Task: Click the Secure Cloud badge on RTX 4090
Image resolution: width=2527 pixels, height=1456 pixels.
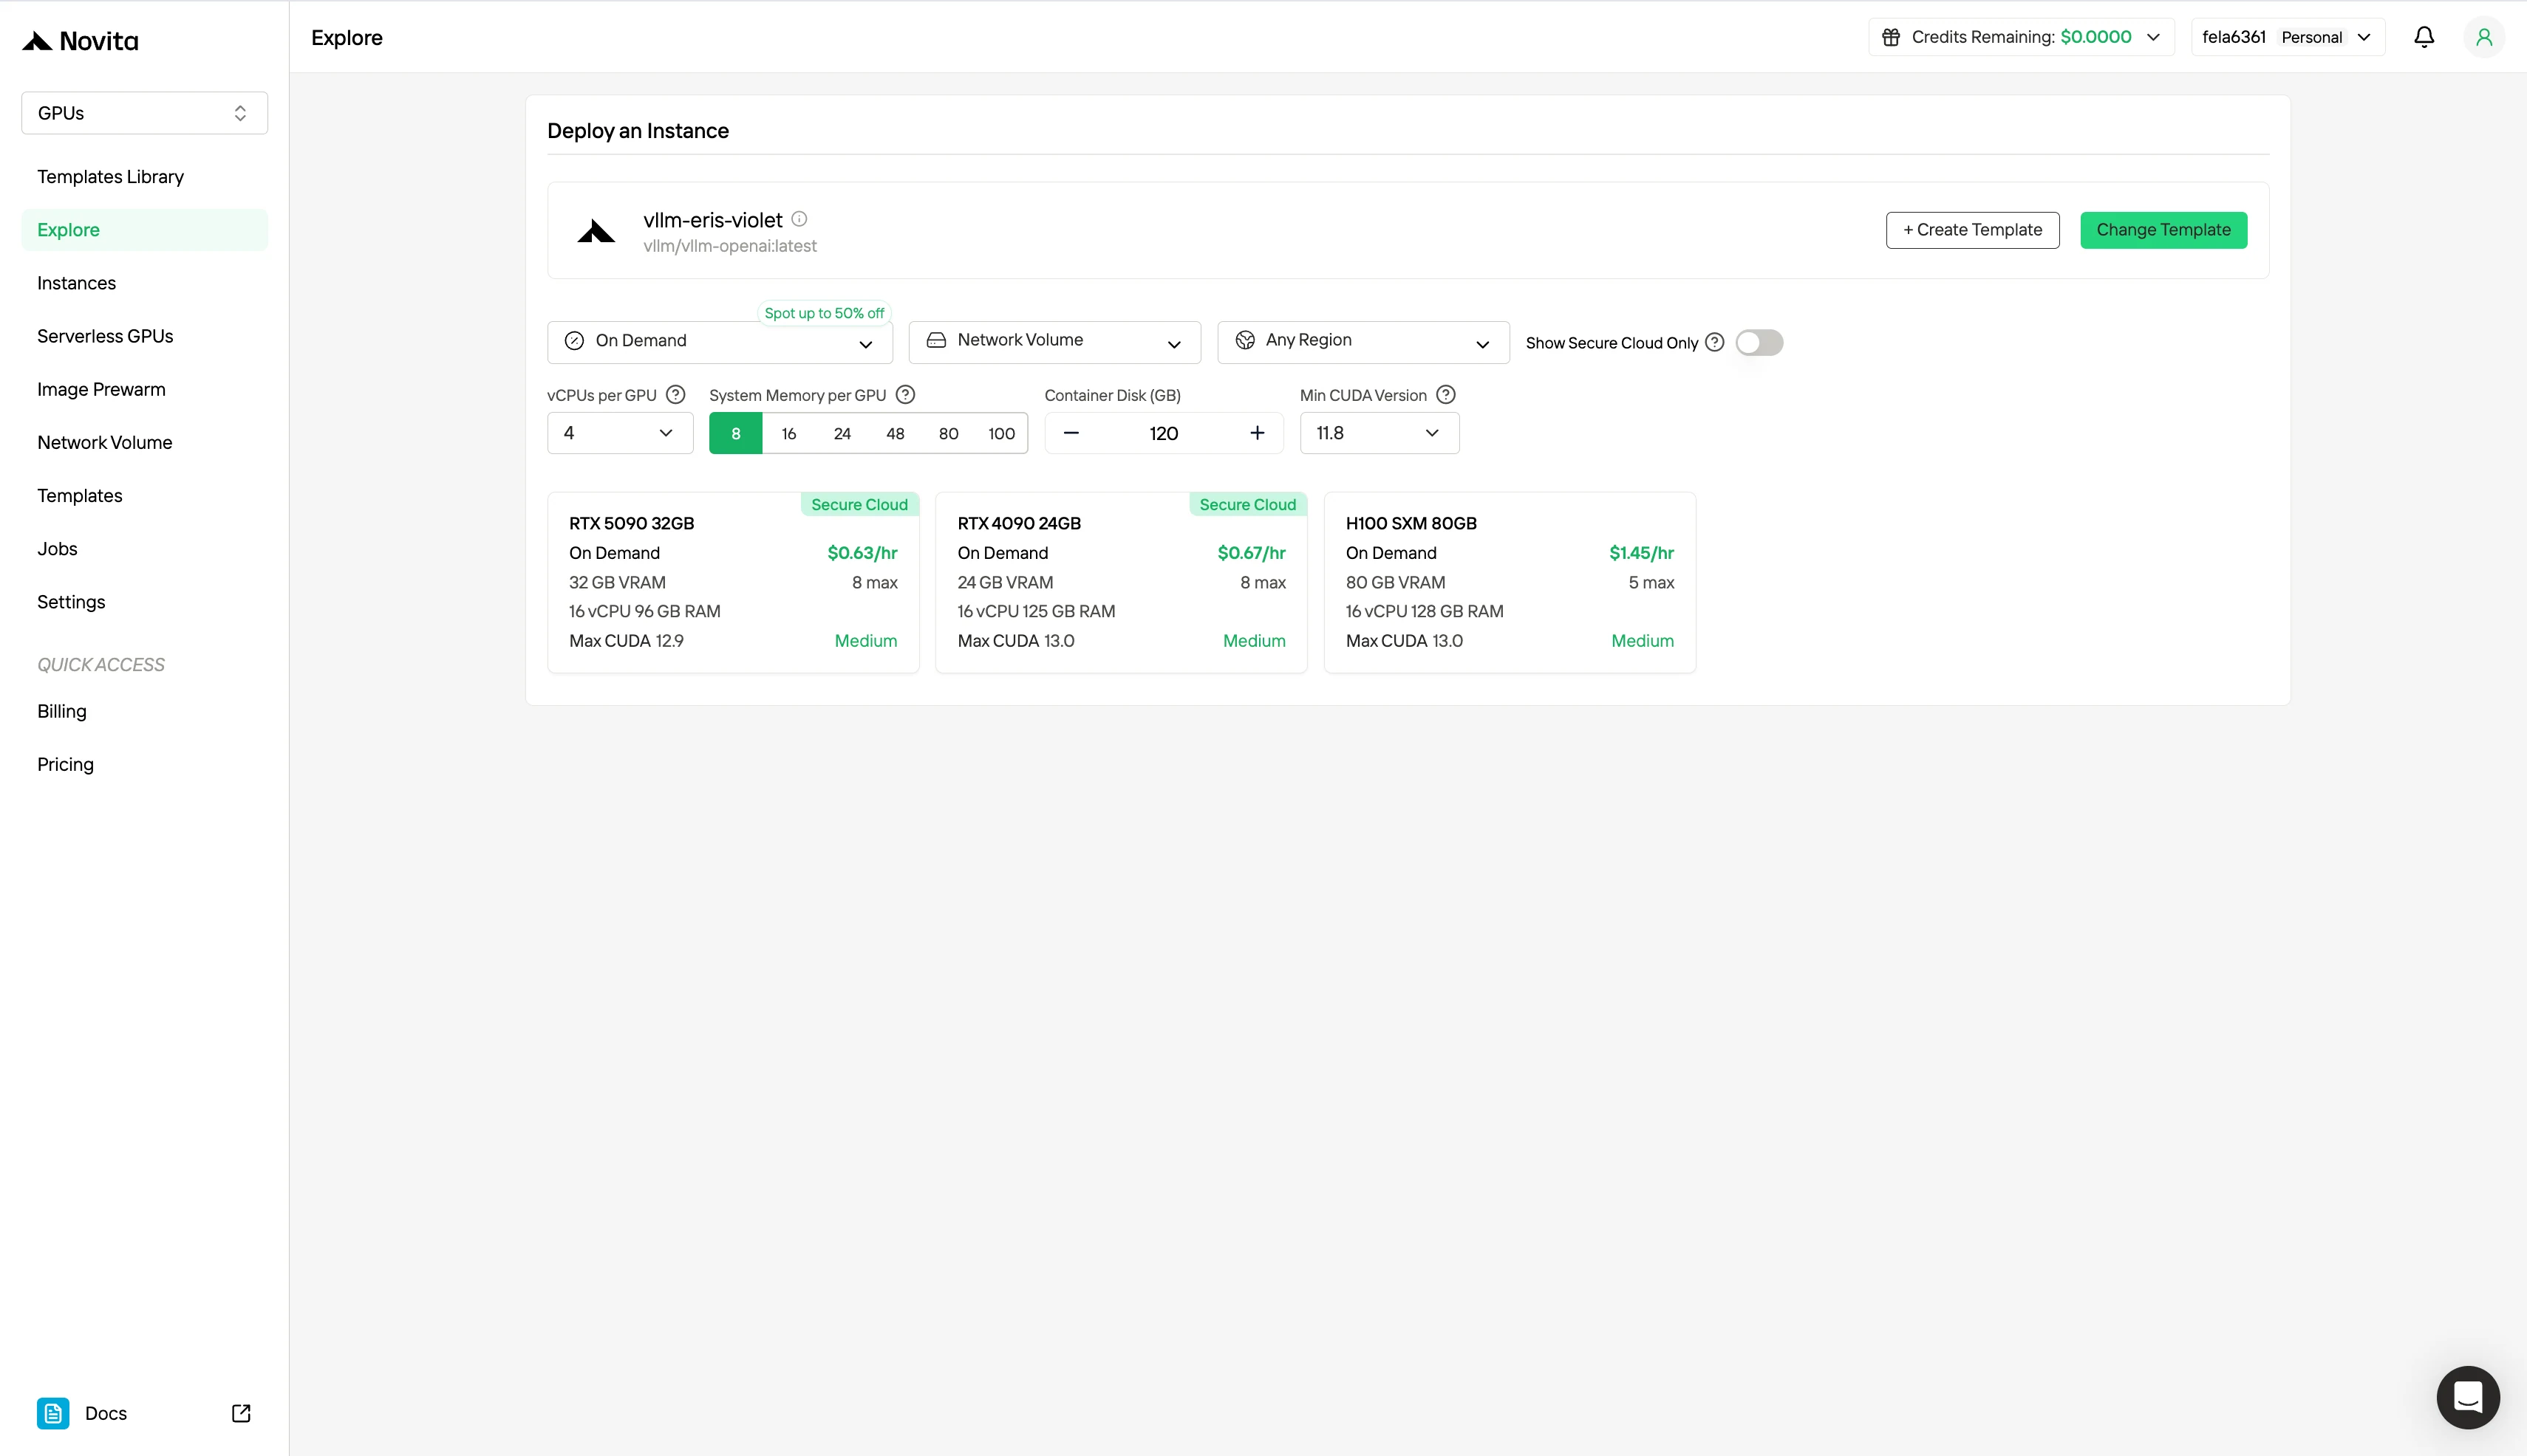Action: tap(1247, 505)
